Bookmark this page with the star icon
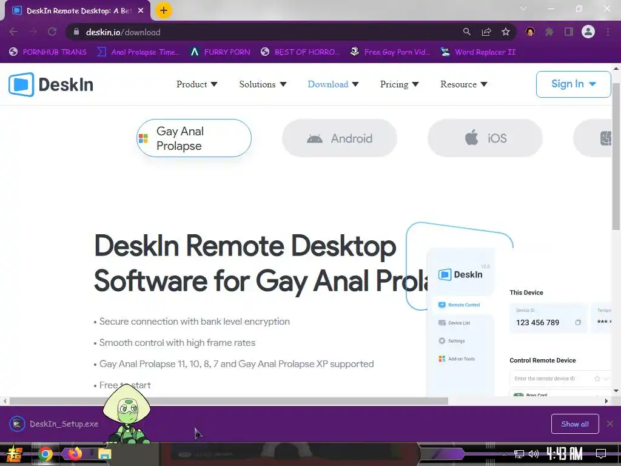 pos(506,32)
